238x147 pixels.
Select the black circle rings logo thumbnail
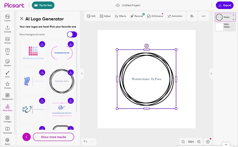pos(62,81)
